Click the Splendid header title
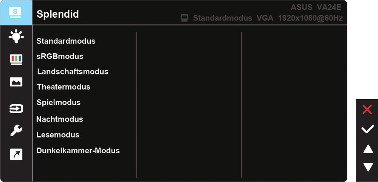The image size is (378, 182). [x=57, y=14]
